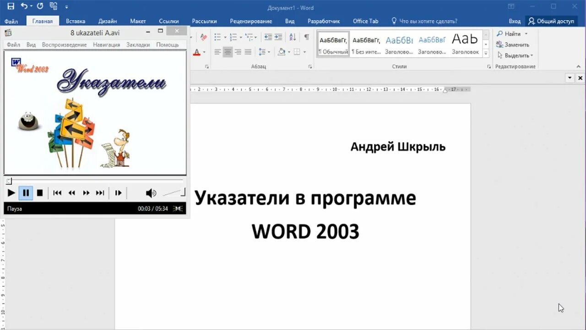The image size is (586, 330).
Task: Apply a numbered list
Action: click(233, 37)
